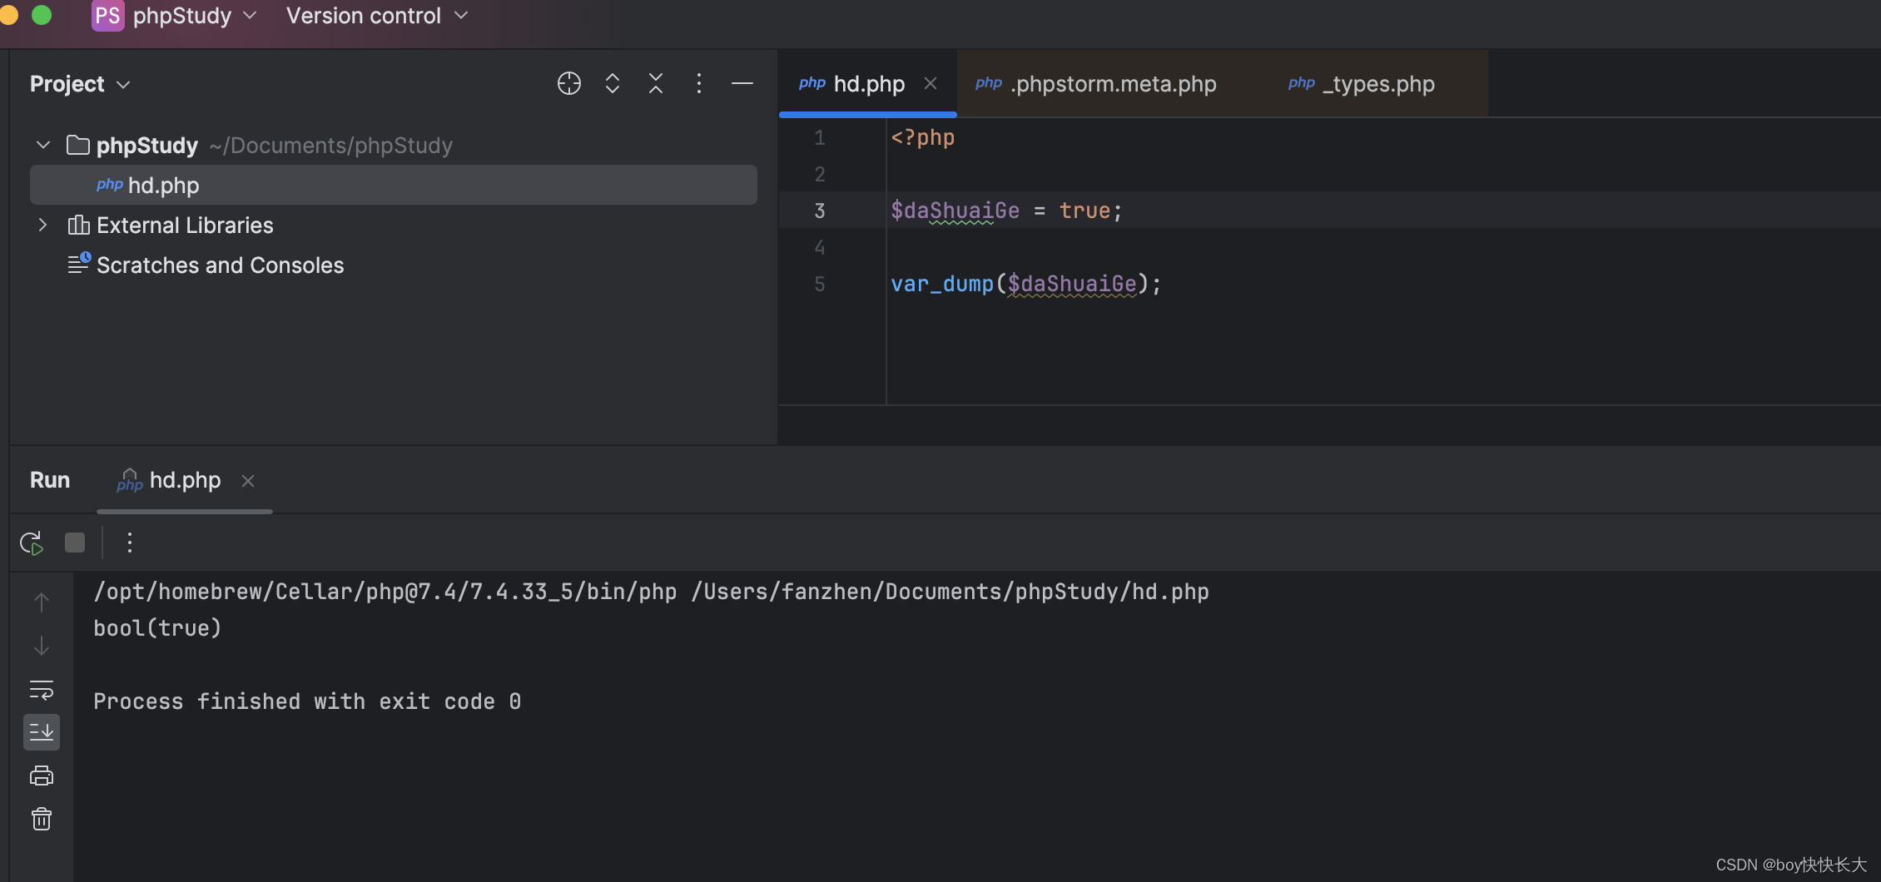1881x882 pixels.
Task: Click 'Process finished with exit code 0'
Action: pos(307,701)
